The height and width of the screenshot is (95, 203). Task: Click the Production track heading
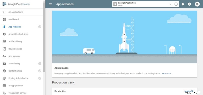pos(63,83)
